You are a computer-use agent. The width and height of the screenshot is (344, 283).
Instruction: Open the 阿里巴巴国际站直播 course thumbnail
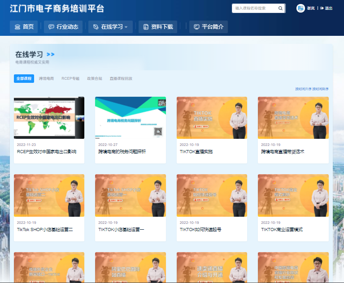click(x=131, y=267)
